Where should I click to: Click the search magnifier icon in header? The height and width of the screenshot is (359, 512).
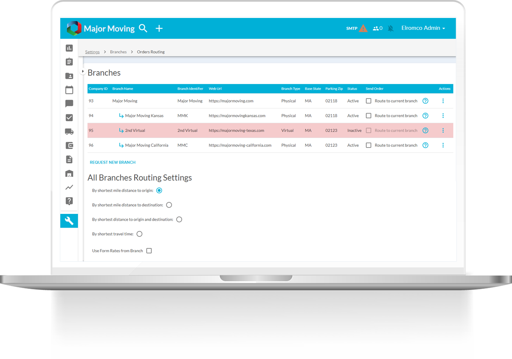tap(143, 29)
